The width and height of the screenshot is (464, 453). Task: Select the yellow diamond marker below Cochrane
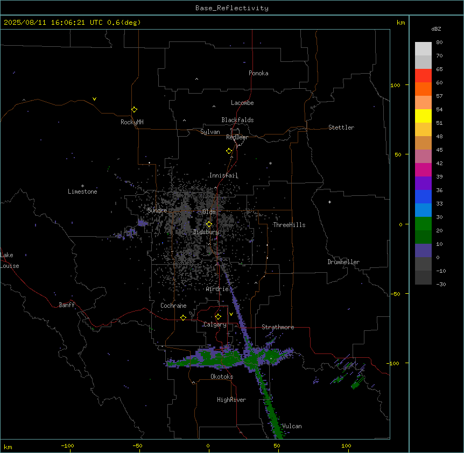[x=183, y=317]
